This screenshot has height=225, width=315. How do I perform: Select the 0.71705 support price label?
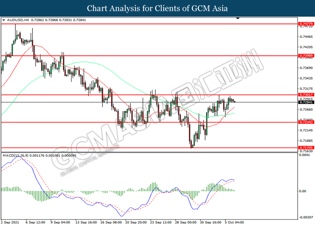pos(306,148)
